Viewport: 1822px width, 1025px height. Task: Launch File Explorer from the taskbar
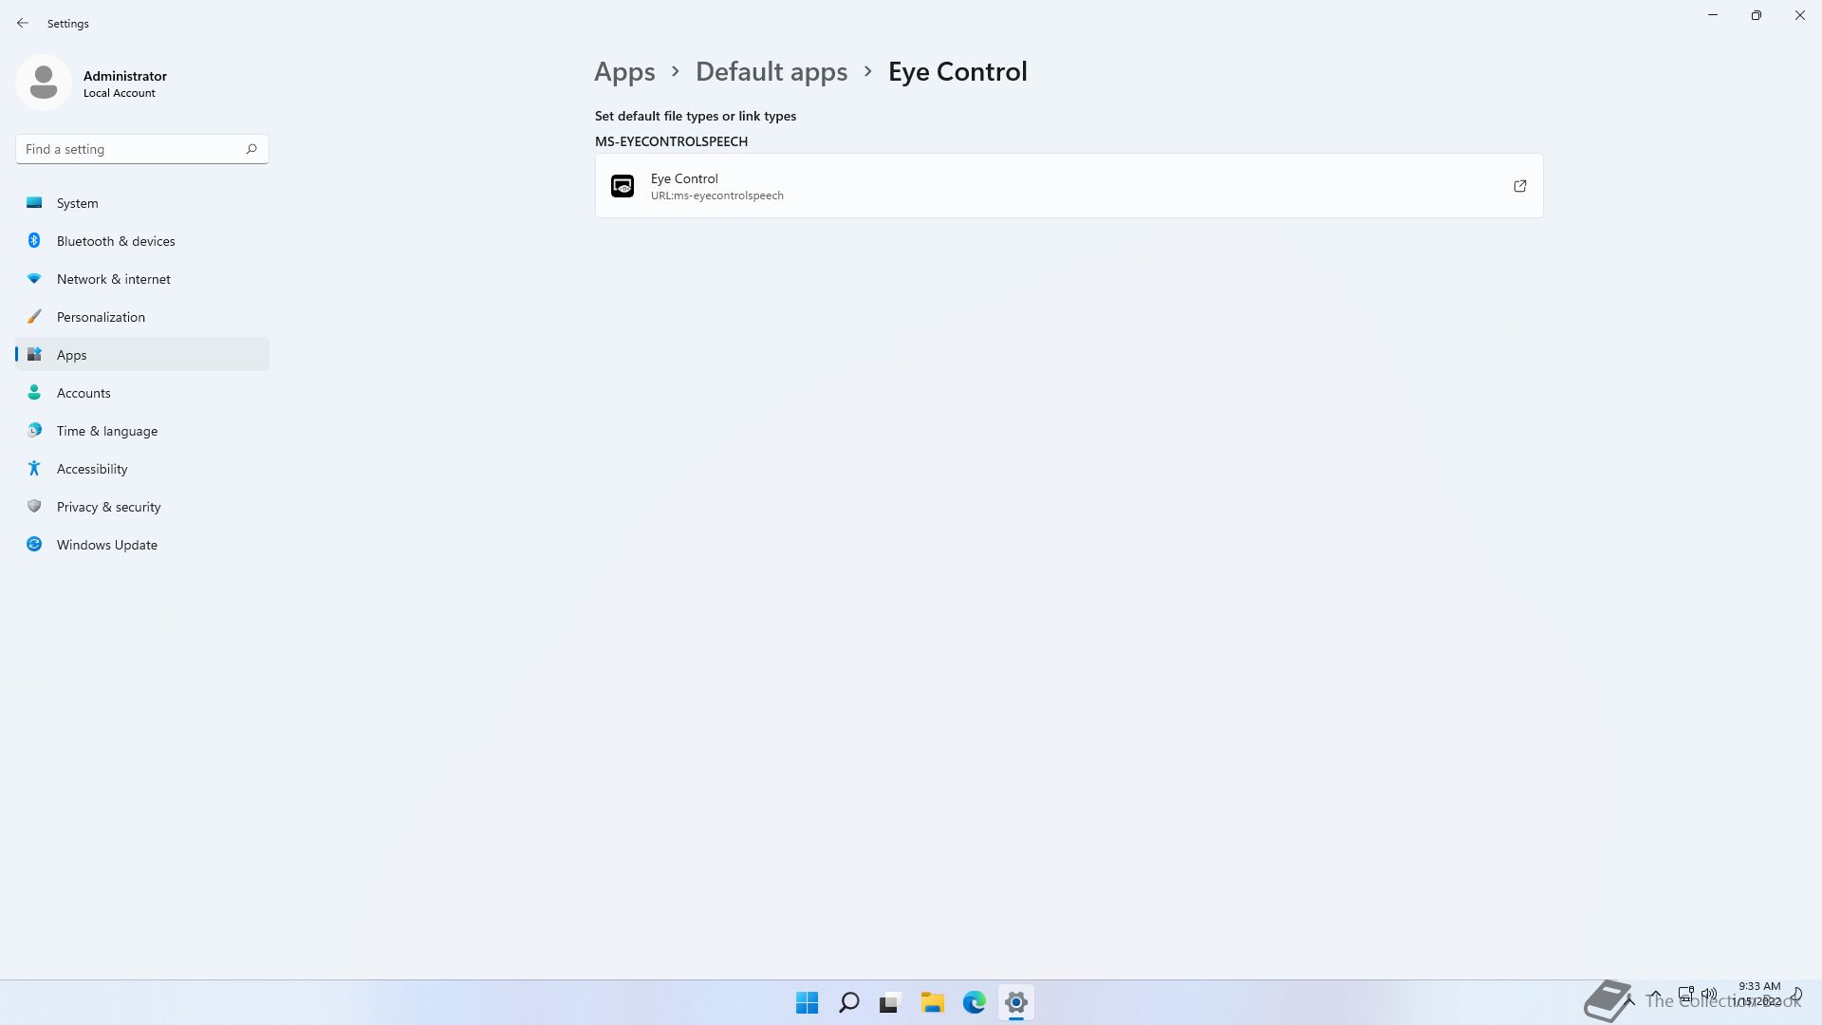point(932,1002)
